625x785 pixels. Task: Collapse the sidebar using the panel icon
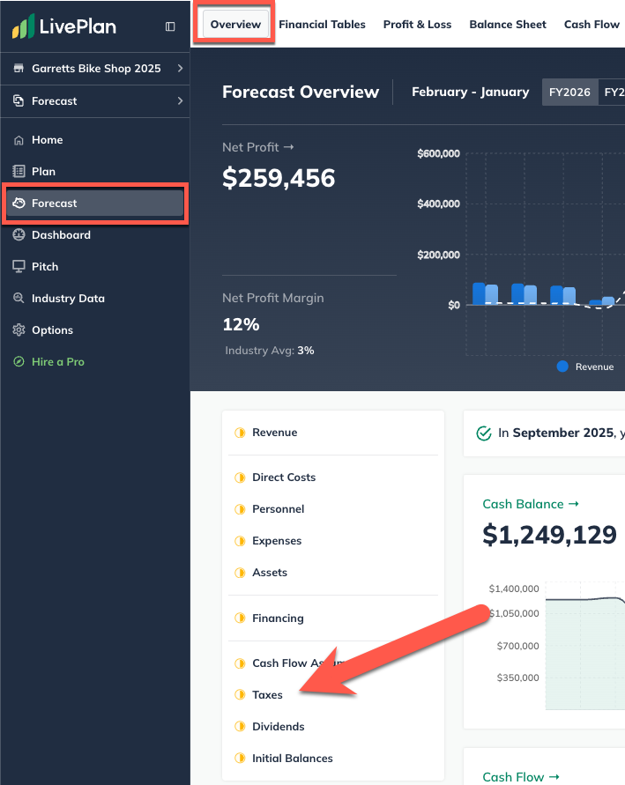(x=170, y=26)
